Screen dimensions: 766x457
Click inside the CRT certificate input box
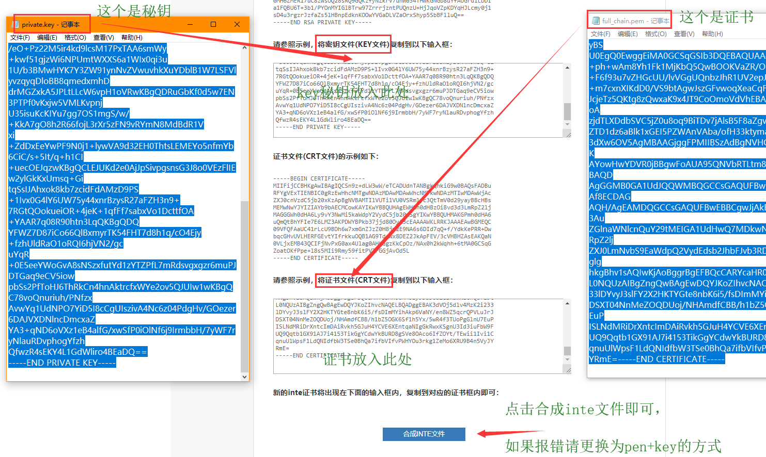coord(418,335)
